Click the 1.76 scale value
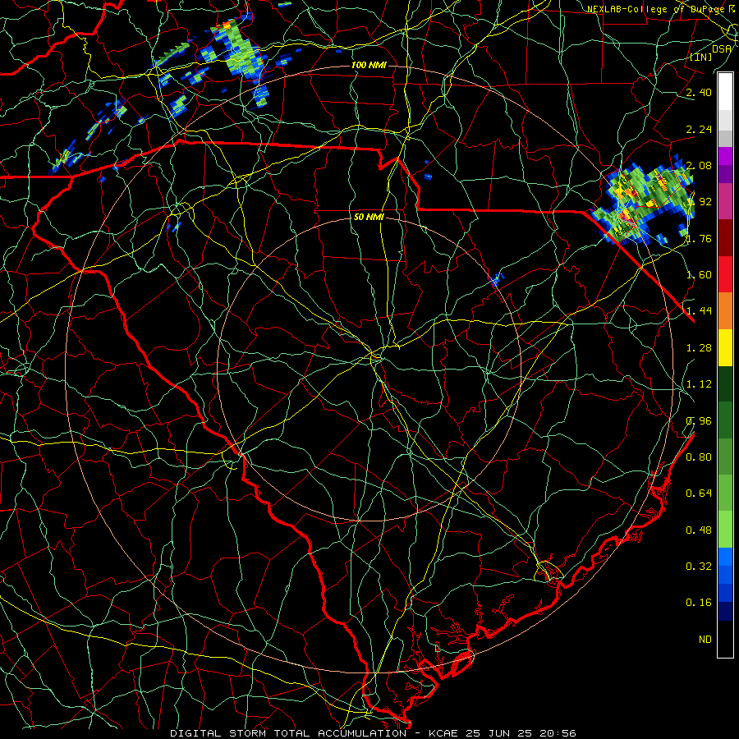The image size is (739, 739). (x=699, y=238)
